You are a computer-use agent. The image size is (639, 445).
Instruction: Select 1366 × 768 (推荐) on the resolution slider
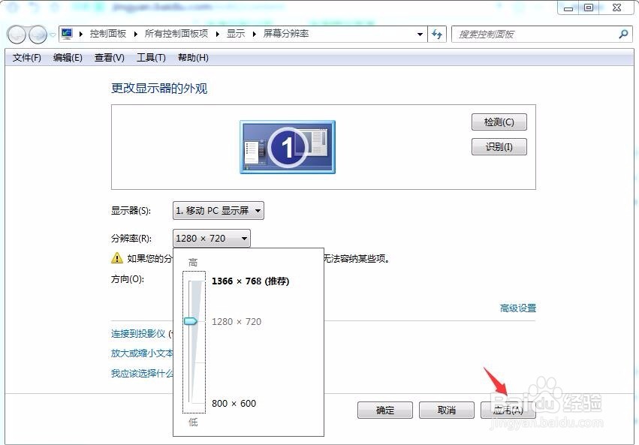pos(250,281)
